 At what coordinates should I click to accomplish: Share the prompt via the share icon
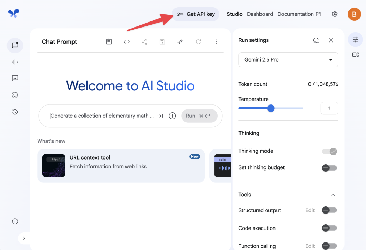(x=144, y=41)
